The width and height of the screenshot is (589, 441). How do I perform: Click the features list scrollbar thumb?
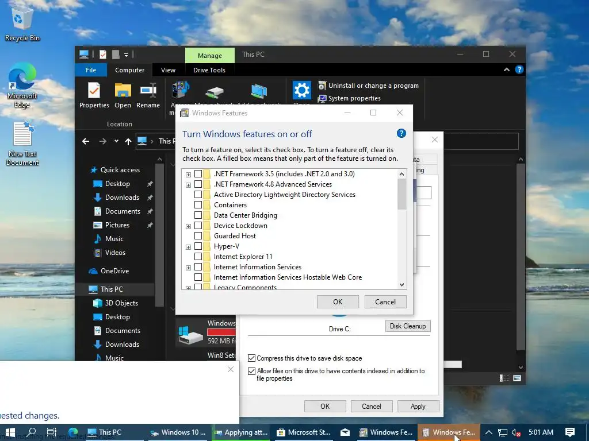[401, 194]
